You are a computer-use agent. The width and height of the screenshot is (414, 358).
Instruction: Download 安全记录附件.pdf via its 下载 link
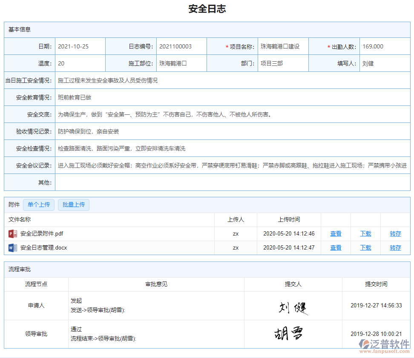tap(365, 233)
